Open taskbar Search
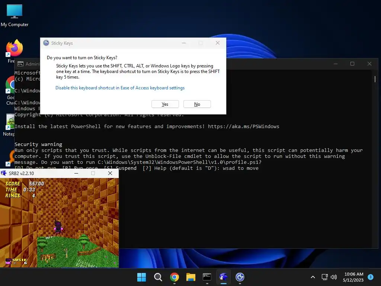 point(158,277)
